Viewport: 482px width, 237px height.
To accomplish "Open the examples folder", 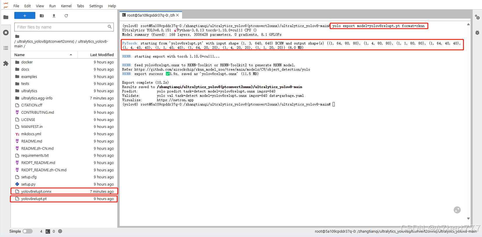I will 64,77.
